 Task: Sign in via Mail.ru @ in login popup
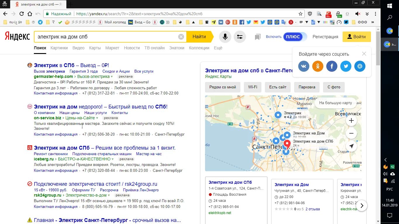[x=360, y=66]
